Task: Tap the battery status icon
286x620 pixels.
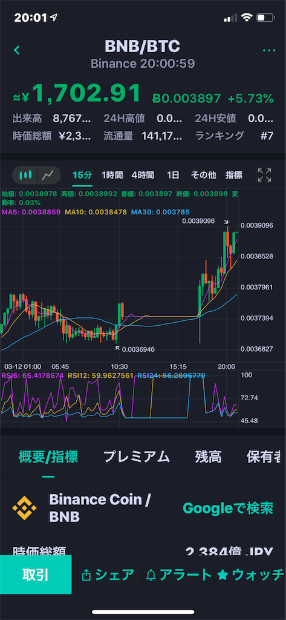Action: (x=265, y=18)
